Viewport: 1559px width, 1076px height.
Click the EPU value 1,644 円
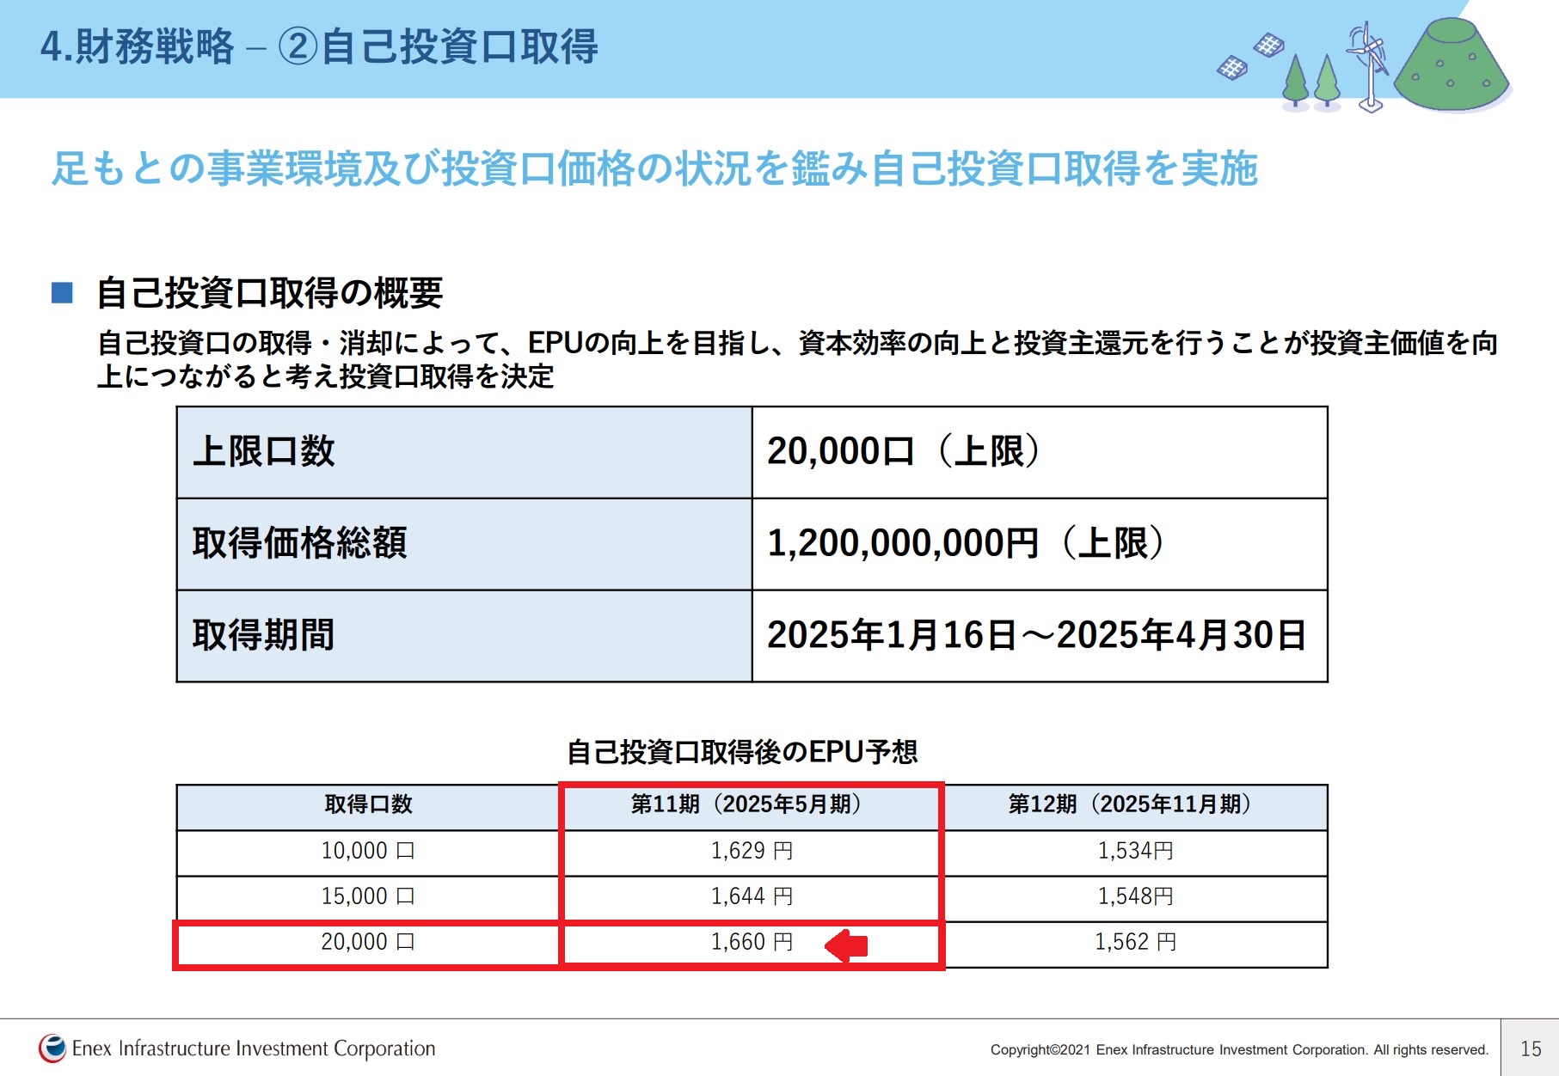[752, 896]
